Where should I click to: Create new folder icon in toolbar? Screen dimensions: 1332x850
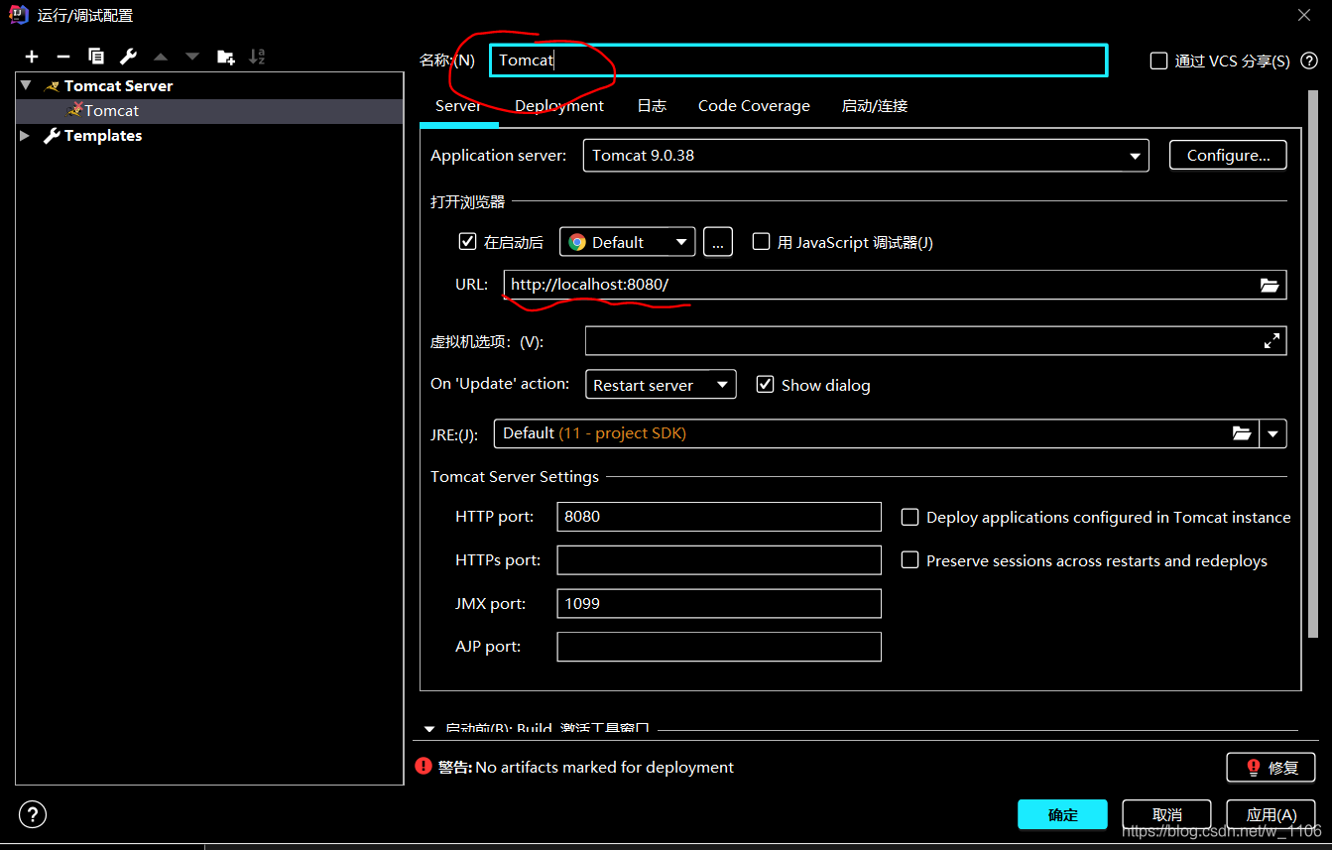click(x=225, y=57)
